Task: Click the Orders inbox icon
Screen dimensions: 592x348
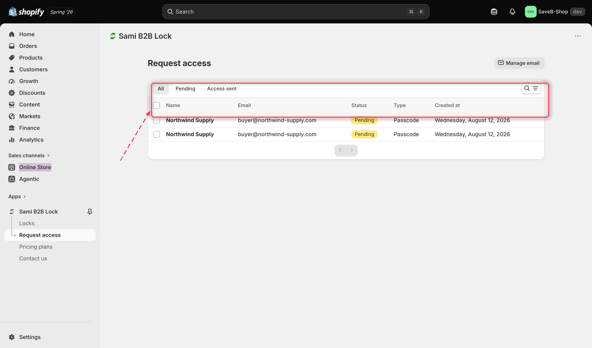Action: tap(12, 46)
